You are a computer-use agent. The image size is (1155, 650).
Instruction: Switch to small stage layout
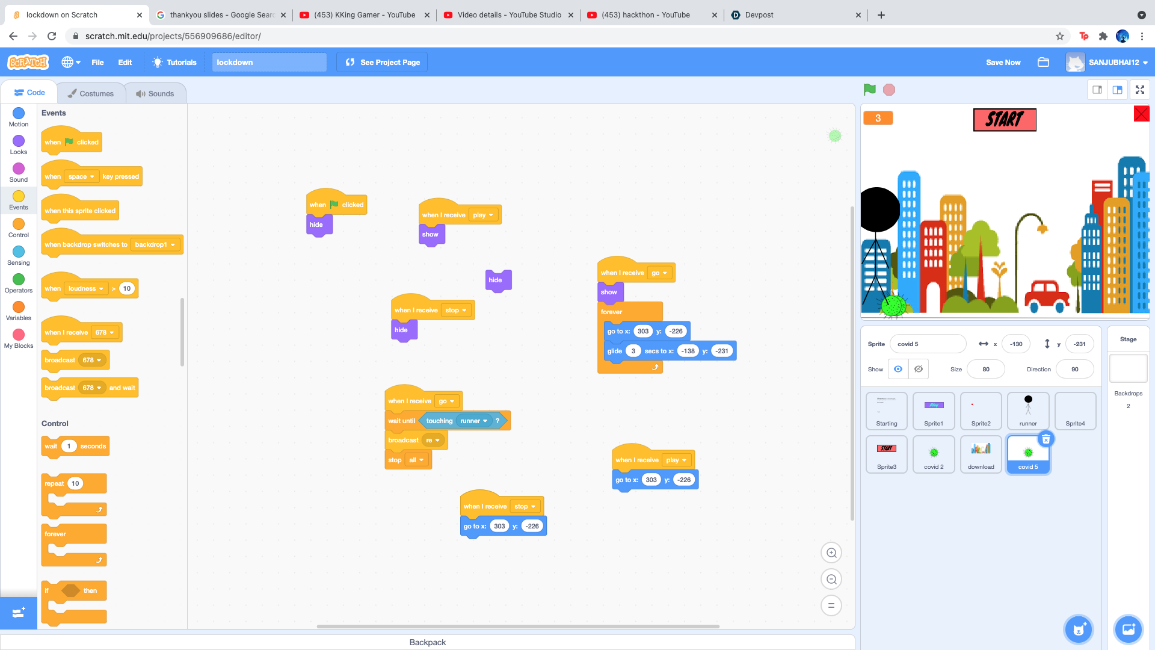coord(1097,90)
